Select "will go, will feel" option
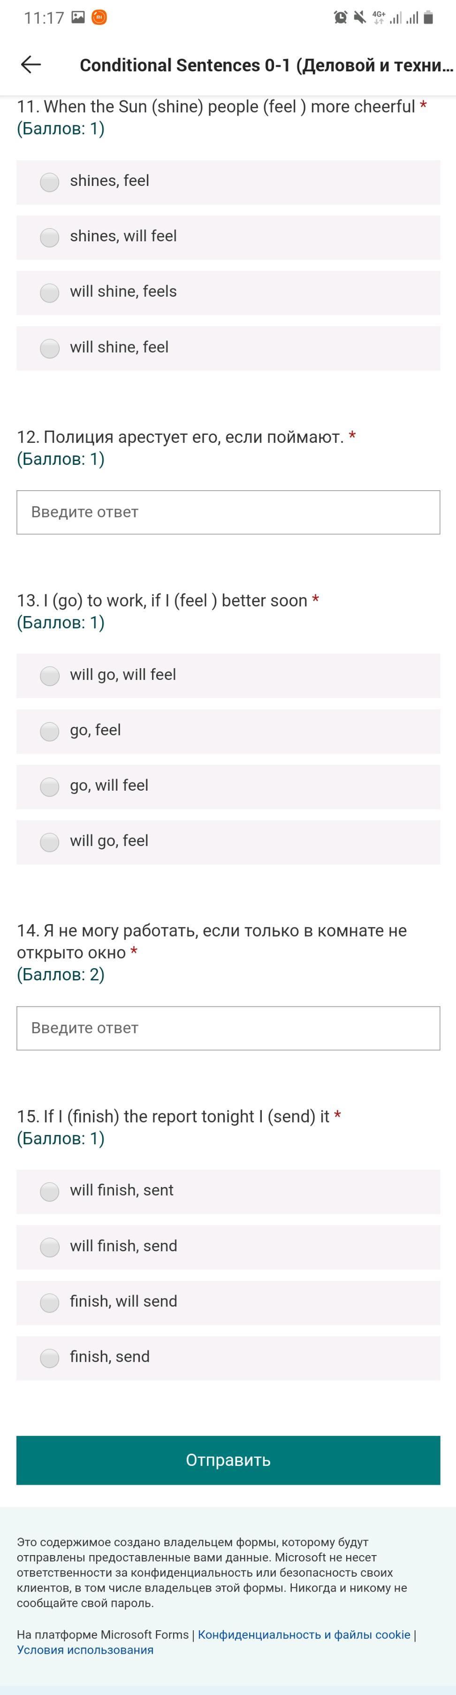The width and height of the screenshot is (456, 1695). pyautogui.click(x=50, y=676)
